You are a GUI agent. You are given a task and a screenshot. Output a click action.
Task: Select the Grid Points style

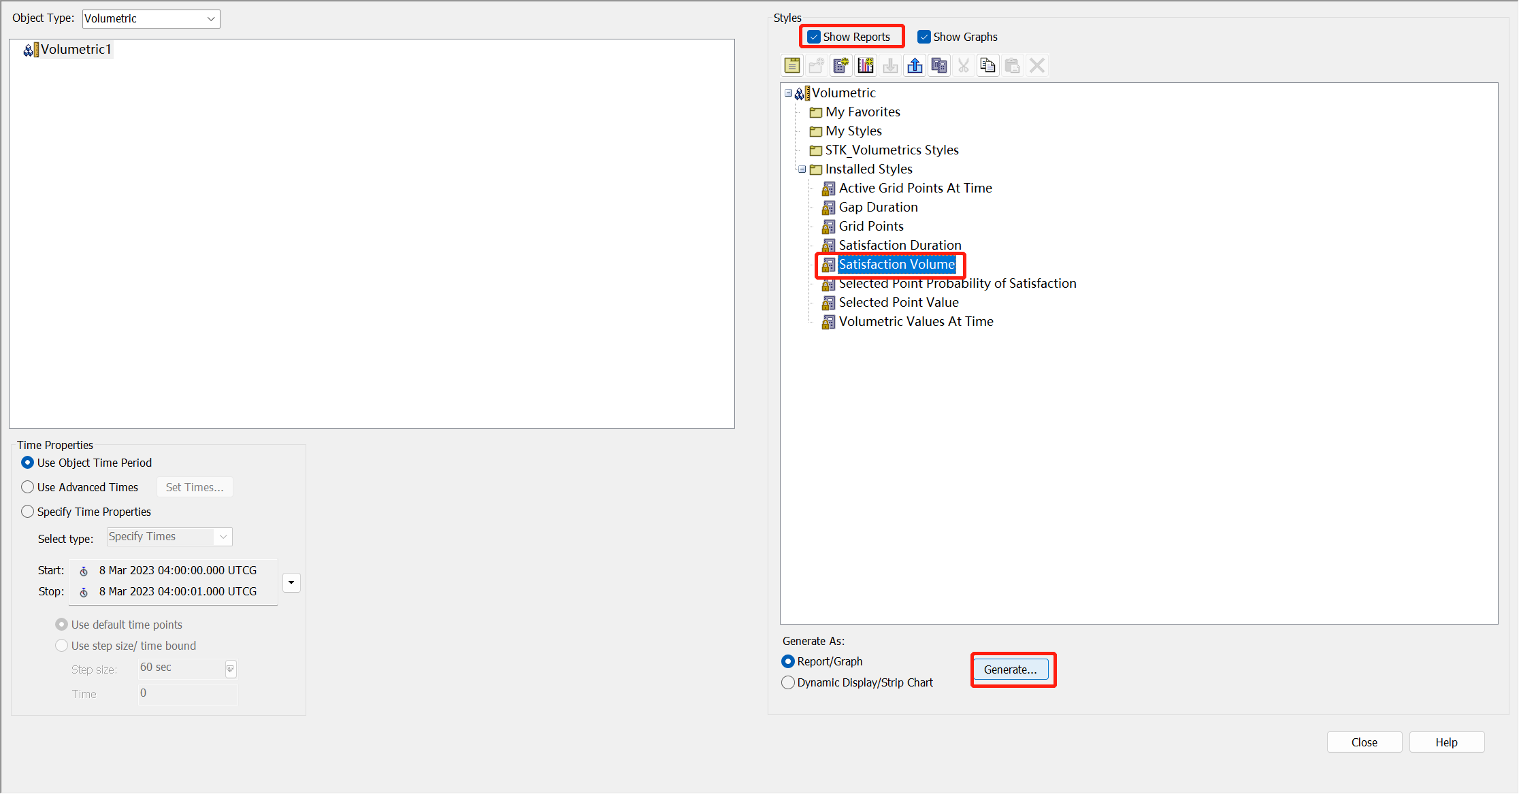870,227
